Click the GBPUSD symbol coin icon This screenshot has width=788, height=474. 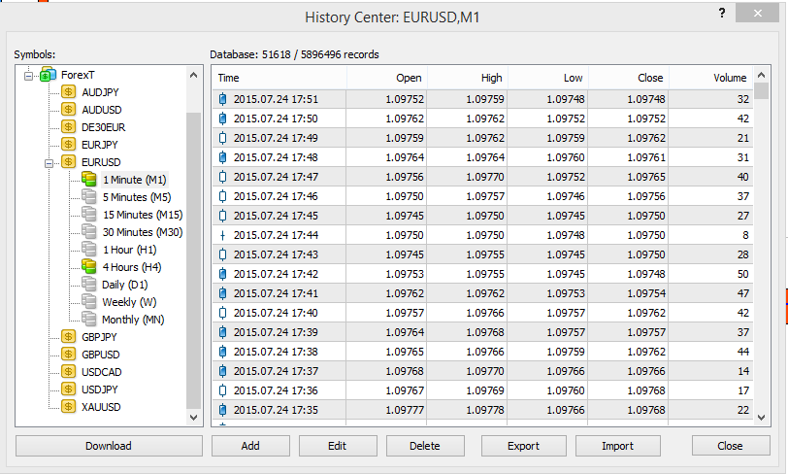pyautogui.click(x=68, y=355)
